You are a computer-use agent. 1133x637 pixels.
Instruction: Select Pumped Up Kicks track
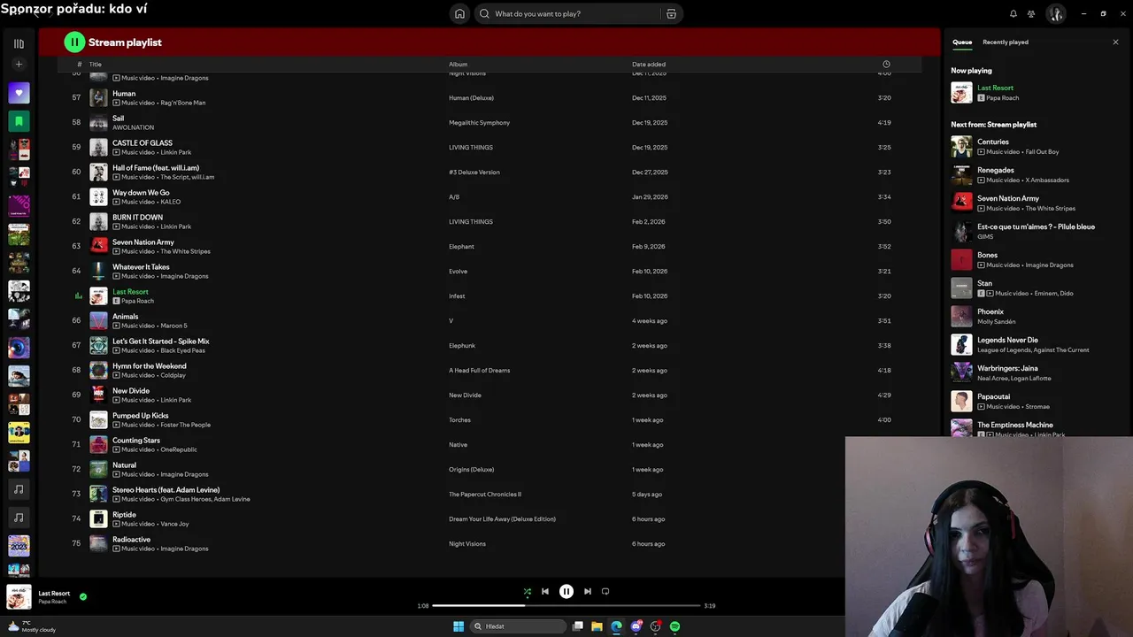tap(140, 415)
